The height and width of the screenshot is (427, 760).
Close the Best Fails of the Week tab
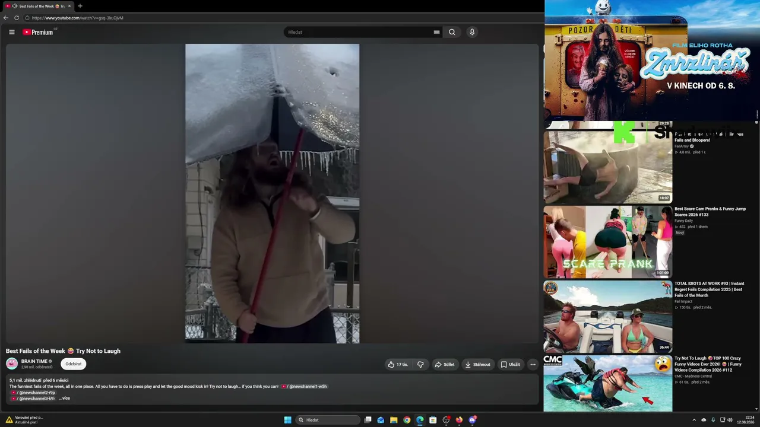(x=69, y=6)
